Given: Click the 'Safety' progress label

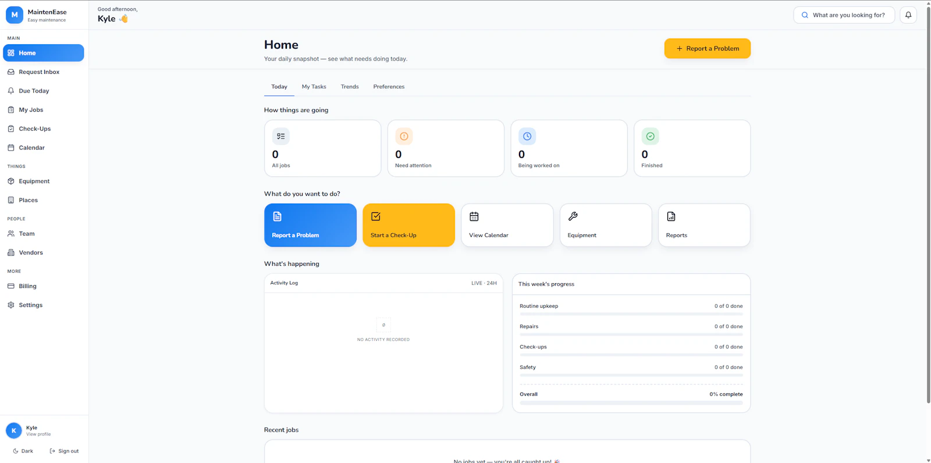Looking at the screenshot, I should [528, 368].
